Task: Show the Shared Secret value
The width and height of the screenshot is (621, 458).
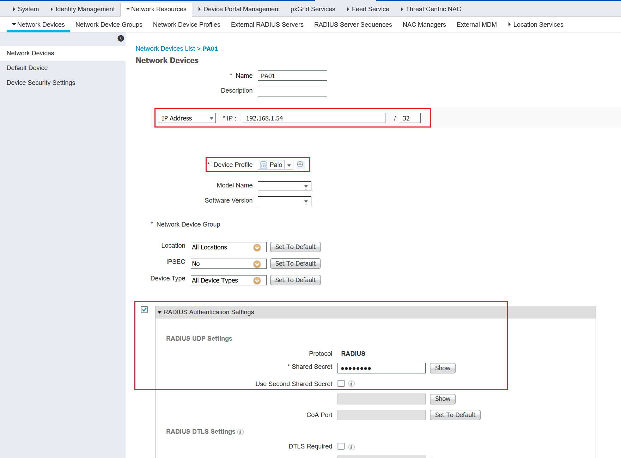Action: pos(442,368)
